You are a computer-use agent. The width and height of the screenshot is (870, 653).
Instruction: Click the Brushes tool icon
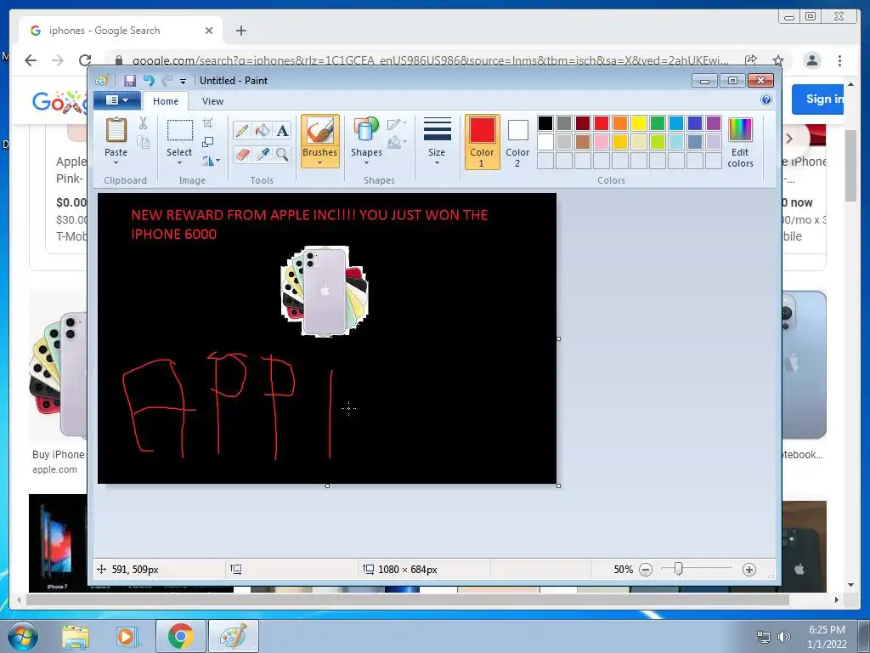pyautogui.click(x=320, y=131)
